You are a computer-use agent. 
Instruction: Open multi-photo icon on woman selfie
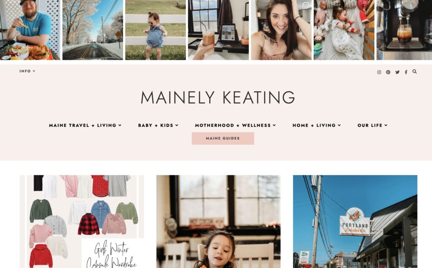pos(305,5)
